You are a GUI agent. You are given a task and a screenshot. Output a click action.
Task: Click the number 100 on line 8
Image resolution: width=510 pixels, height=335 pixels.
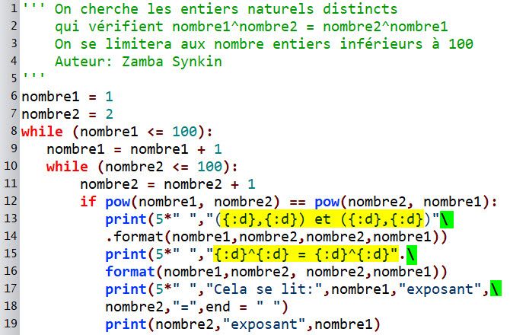185,132
